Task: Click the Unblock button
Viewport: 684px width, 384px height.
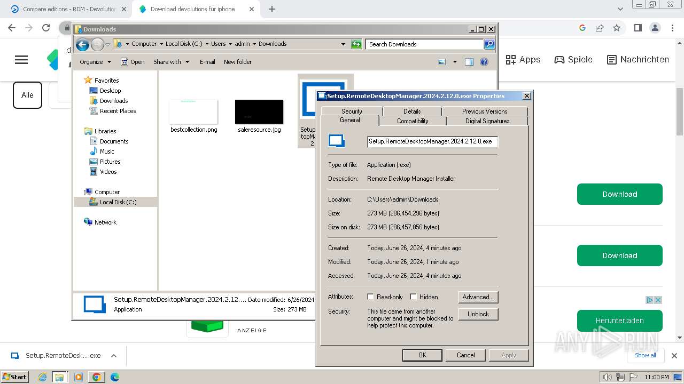Action: coord(478,314)
